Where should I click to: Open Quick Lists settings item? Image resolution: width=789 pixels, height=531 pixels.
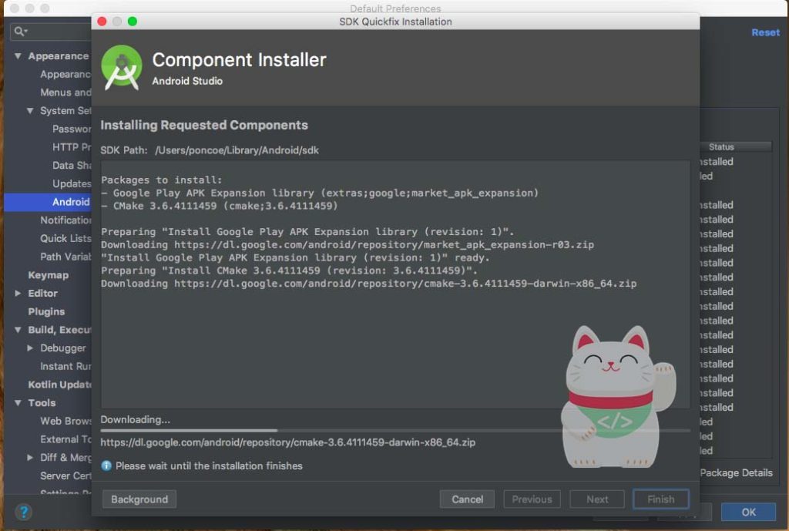[66, 238]
